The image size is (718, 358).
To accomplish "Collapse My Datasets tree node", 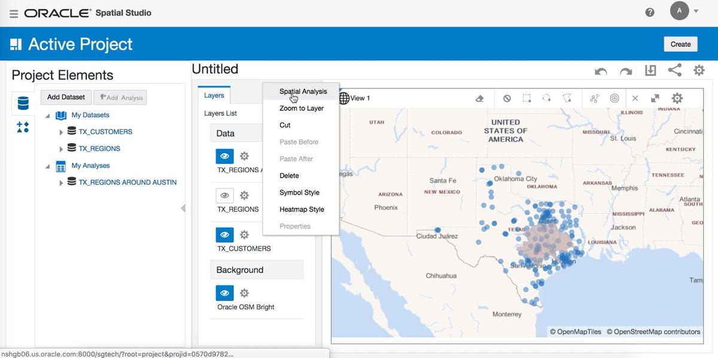I will [x=48, y=116].
